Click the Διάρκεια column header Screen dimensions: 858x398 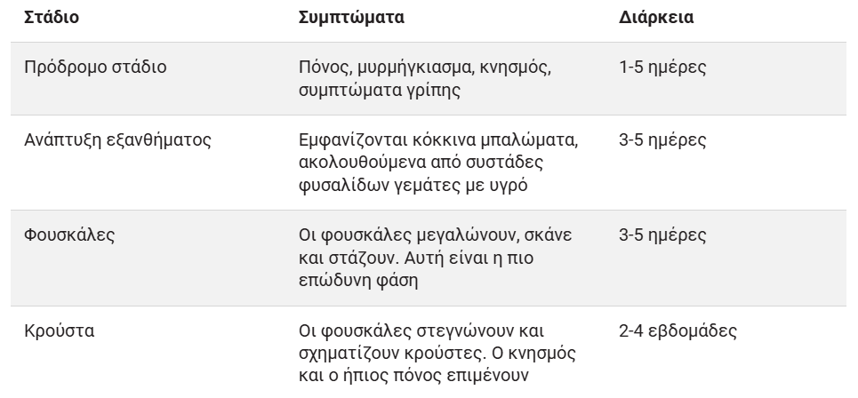pos(656,18)
